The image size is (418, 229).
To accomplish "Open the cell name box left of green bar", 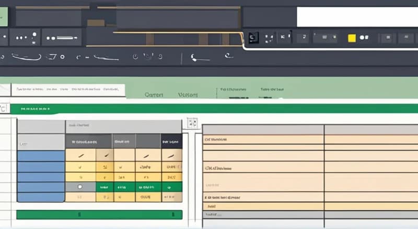I will (4, 109).
